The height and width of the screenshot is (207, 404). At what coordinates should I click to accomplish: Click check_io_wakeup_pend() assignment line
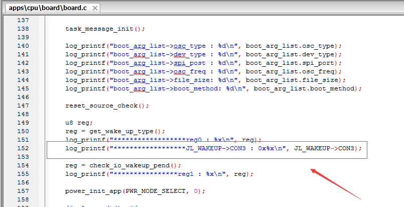(x=123, y=165)
